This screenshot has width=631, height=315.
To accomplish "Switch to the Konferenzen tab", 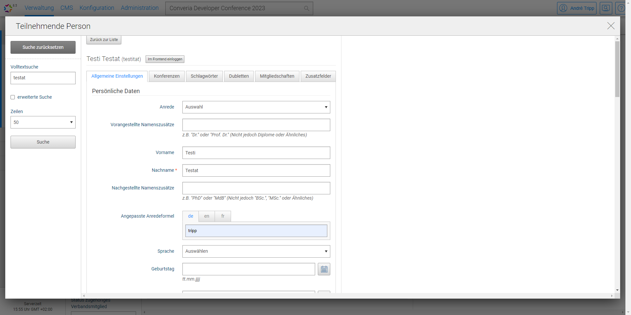I will 167,76.
